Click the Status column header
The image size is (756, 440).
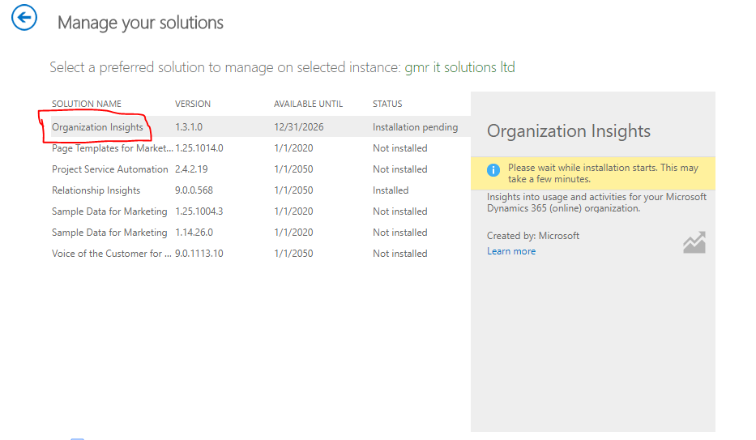point(387,104)
